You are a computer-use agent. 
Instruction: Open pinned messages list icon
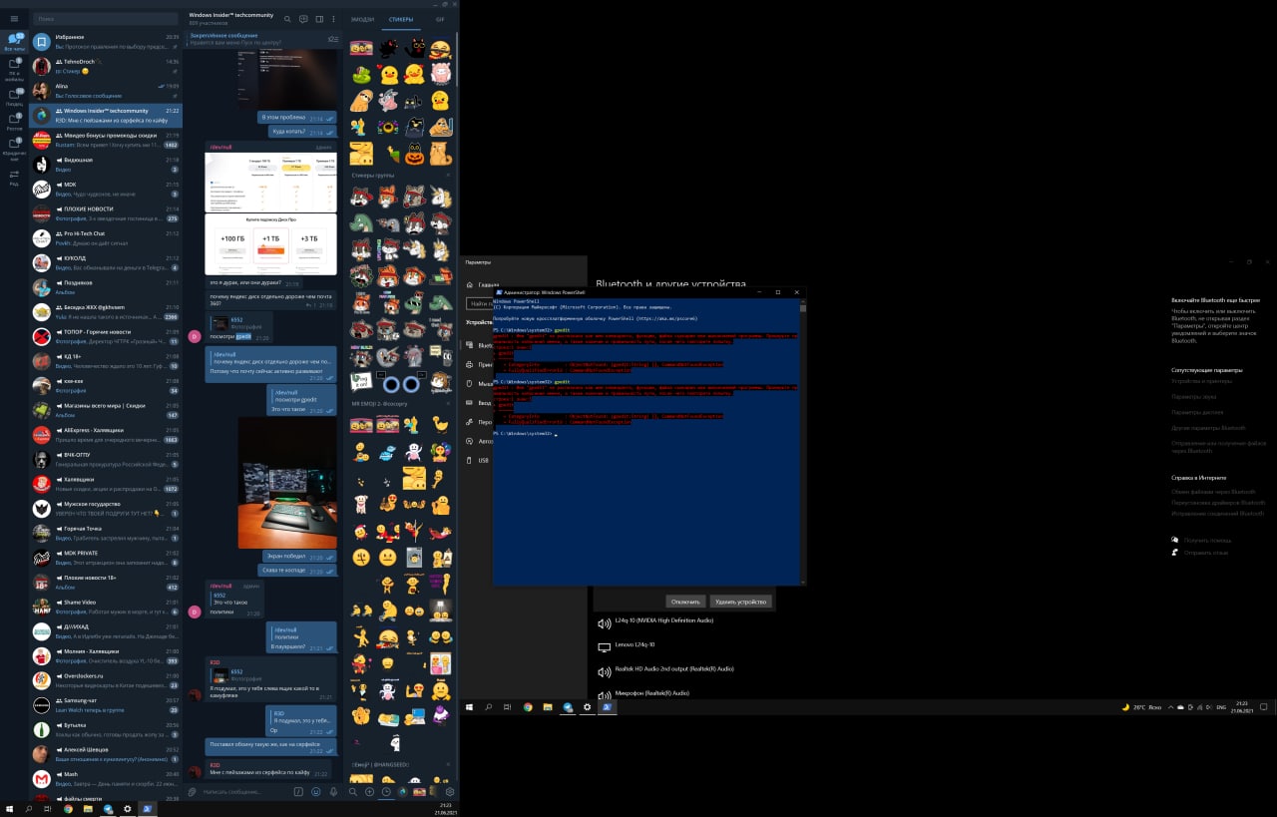[x=333, y=39]
